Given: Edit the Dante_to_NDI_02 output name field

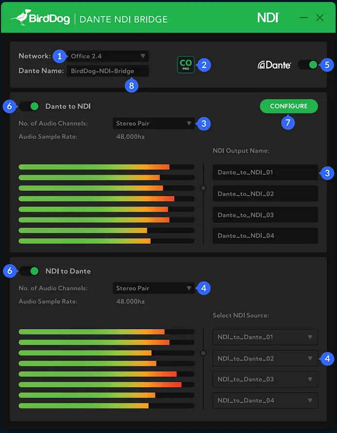Looking at the screenshot, I should tap(265, 194).
